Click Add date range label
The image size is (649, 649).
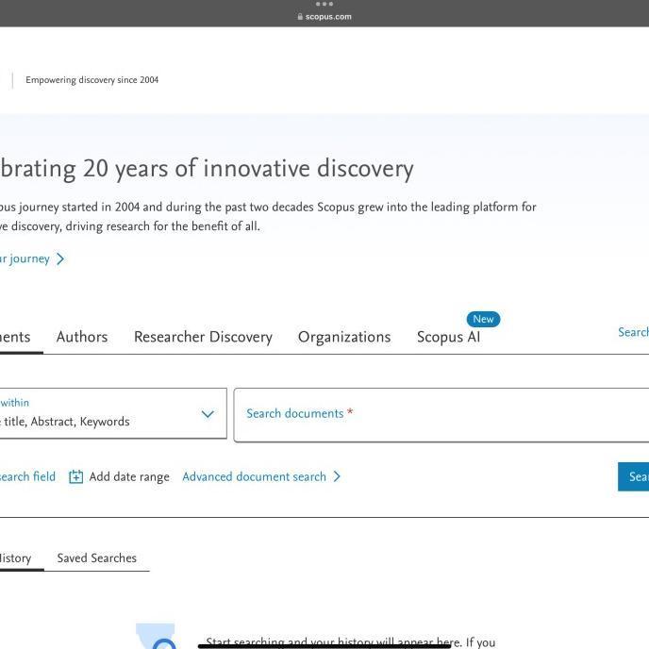tap(129, 476)
